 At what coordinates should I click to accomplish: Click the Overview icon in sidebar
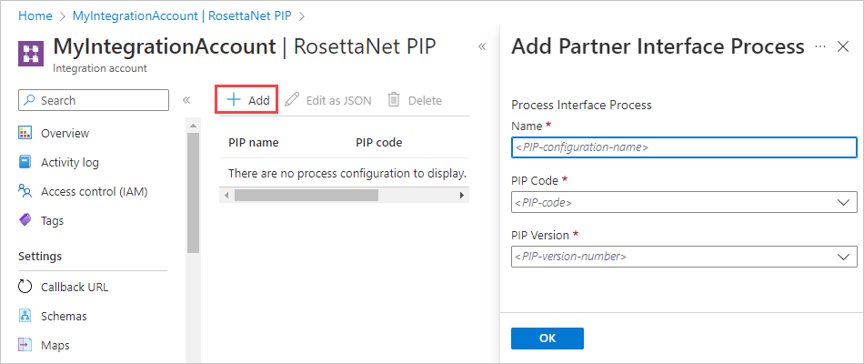point(25,134)
